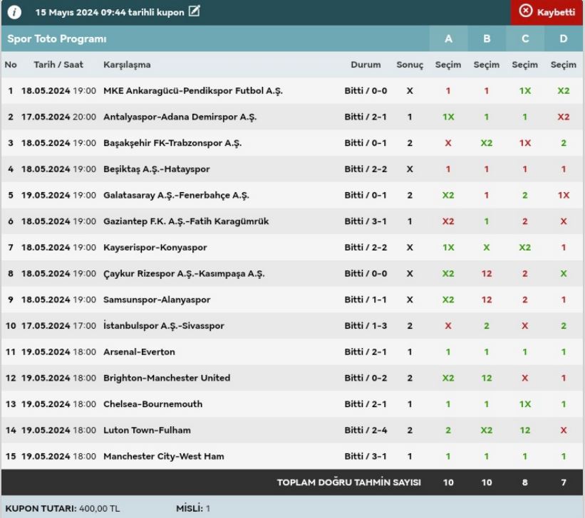Click the Brighton-Manchester United score status

(x=366, y=378)
